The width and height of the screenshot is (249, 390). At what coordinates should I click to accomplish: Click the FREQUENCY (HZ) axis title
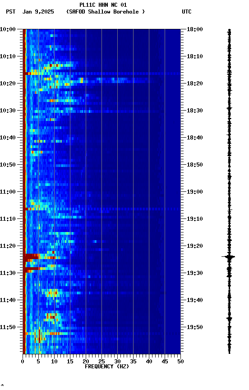(107, 367)
